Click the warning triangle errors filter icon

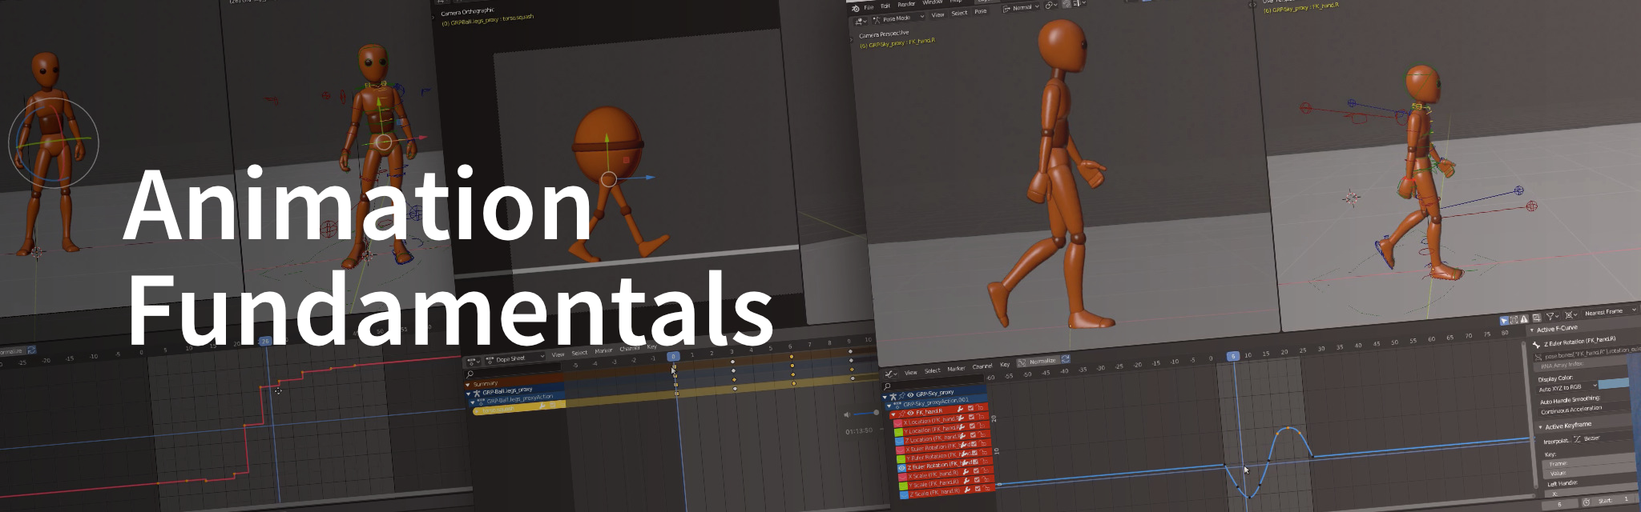(1524, 318)
